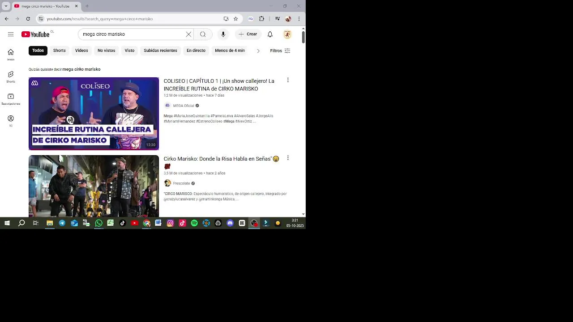Image resolution: width=573 pixels, height=322 pixels.
Task: Clear the search box text
Action: pyautogui.click(x=188, y=34)
